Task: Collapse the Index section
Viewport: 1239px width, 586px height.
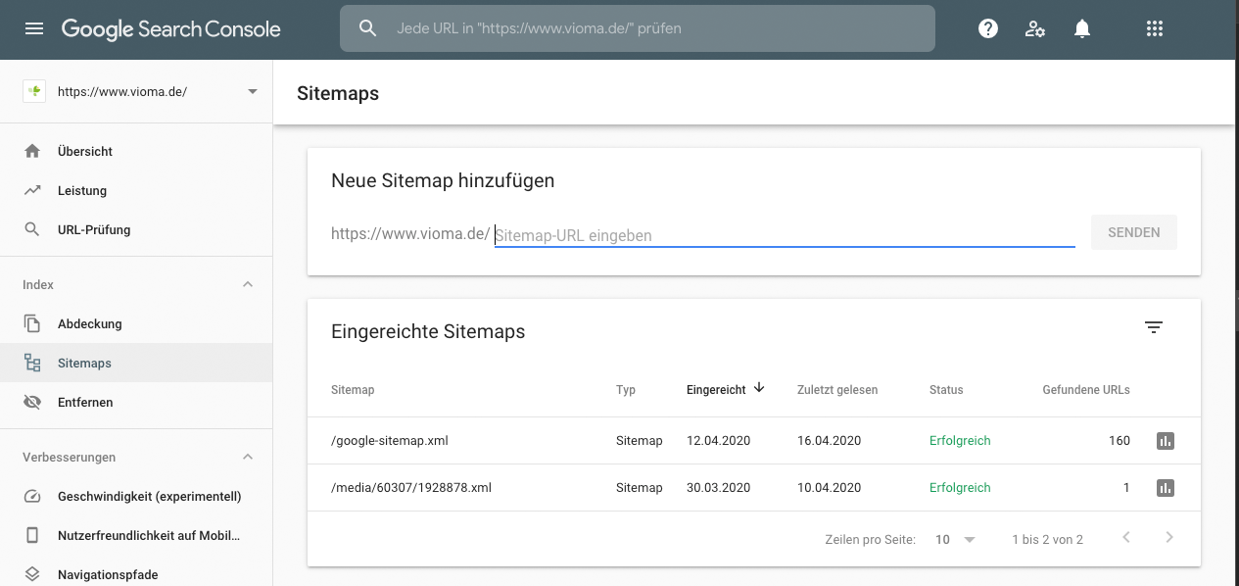Action: (248, 284)
